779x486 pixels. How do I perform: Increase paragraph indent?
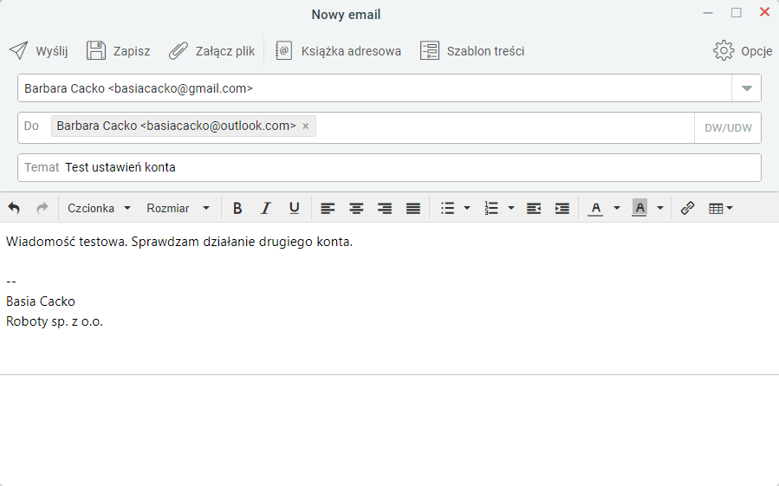click(x=562, y=208)
